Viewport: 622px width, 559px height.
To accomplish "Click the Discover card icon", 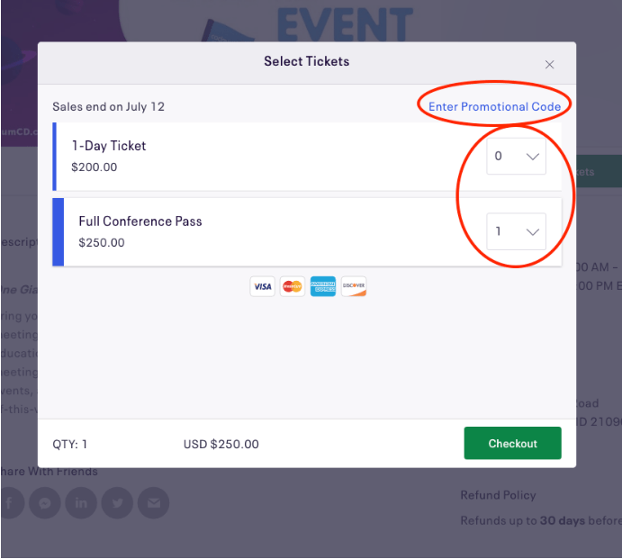I will click(354, 286).
